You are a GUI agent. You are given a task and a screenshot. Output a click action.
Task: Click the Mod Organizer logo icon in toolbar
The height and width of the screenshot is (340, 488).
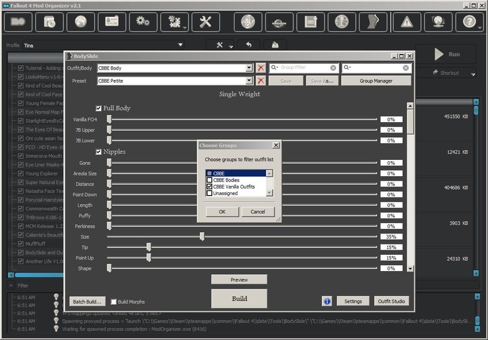click(x=18, y=22)
